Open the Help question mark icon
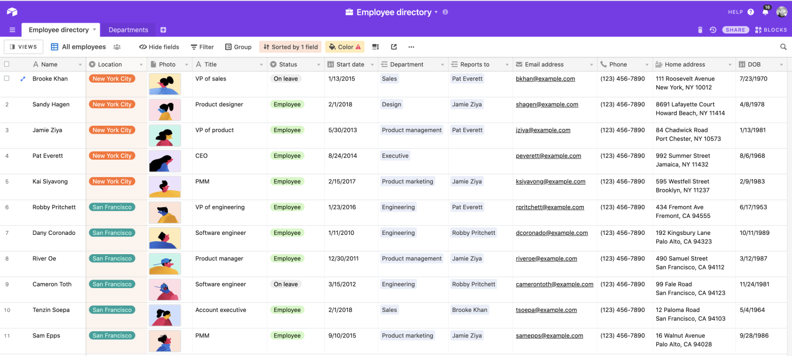The image size is (792, 356). pyautogui.click(x=751, y=12)
